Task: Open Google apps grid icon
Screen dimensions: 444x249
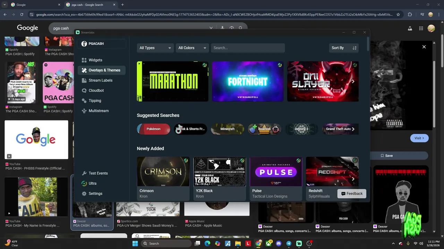Action: pyautogui.click(x=421, y=28)
